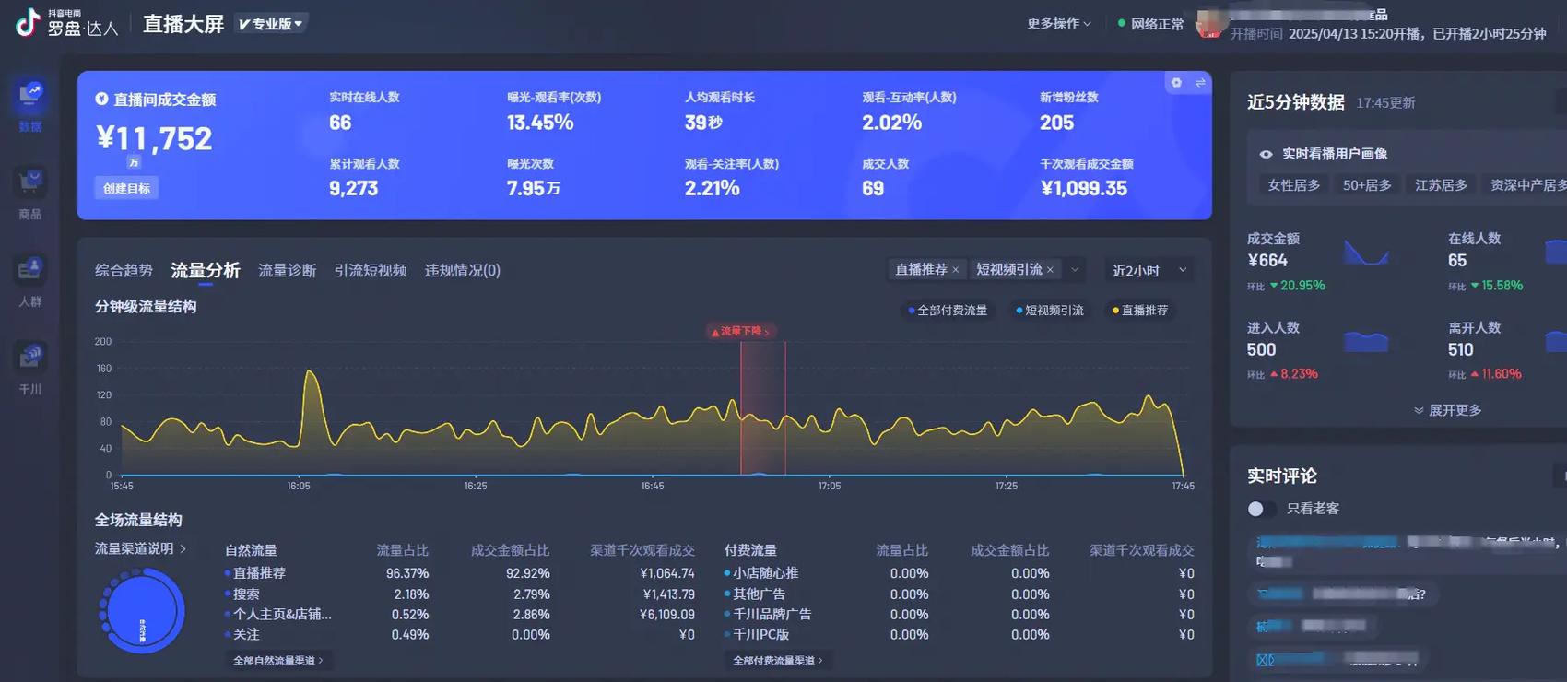
Task: Click the 96.37% traffic share cell
Action: pos(407,573)
